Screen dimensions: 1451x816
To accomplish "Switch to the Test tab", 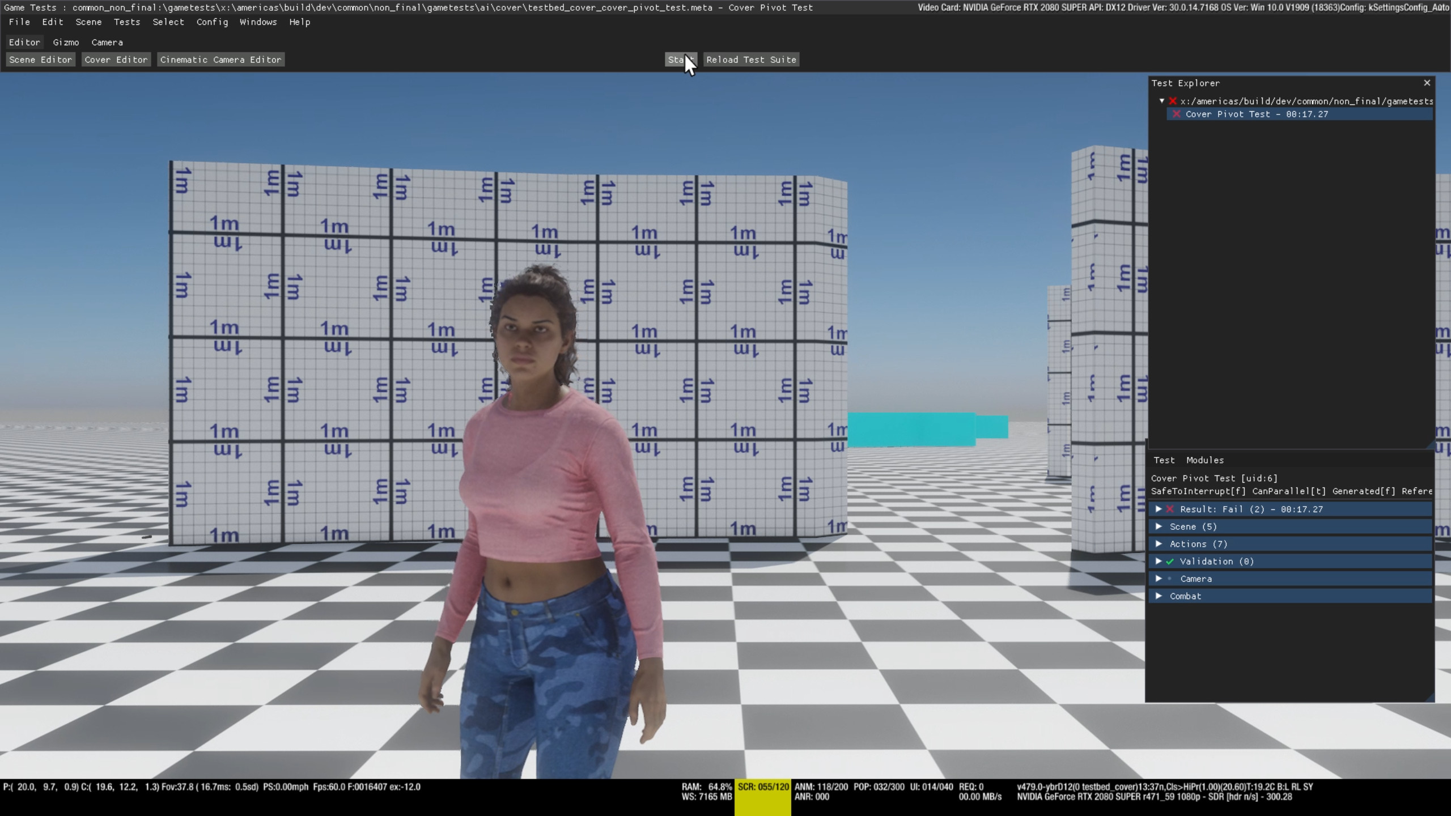I will 1164,460.
